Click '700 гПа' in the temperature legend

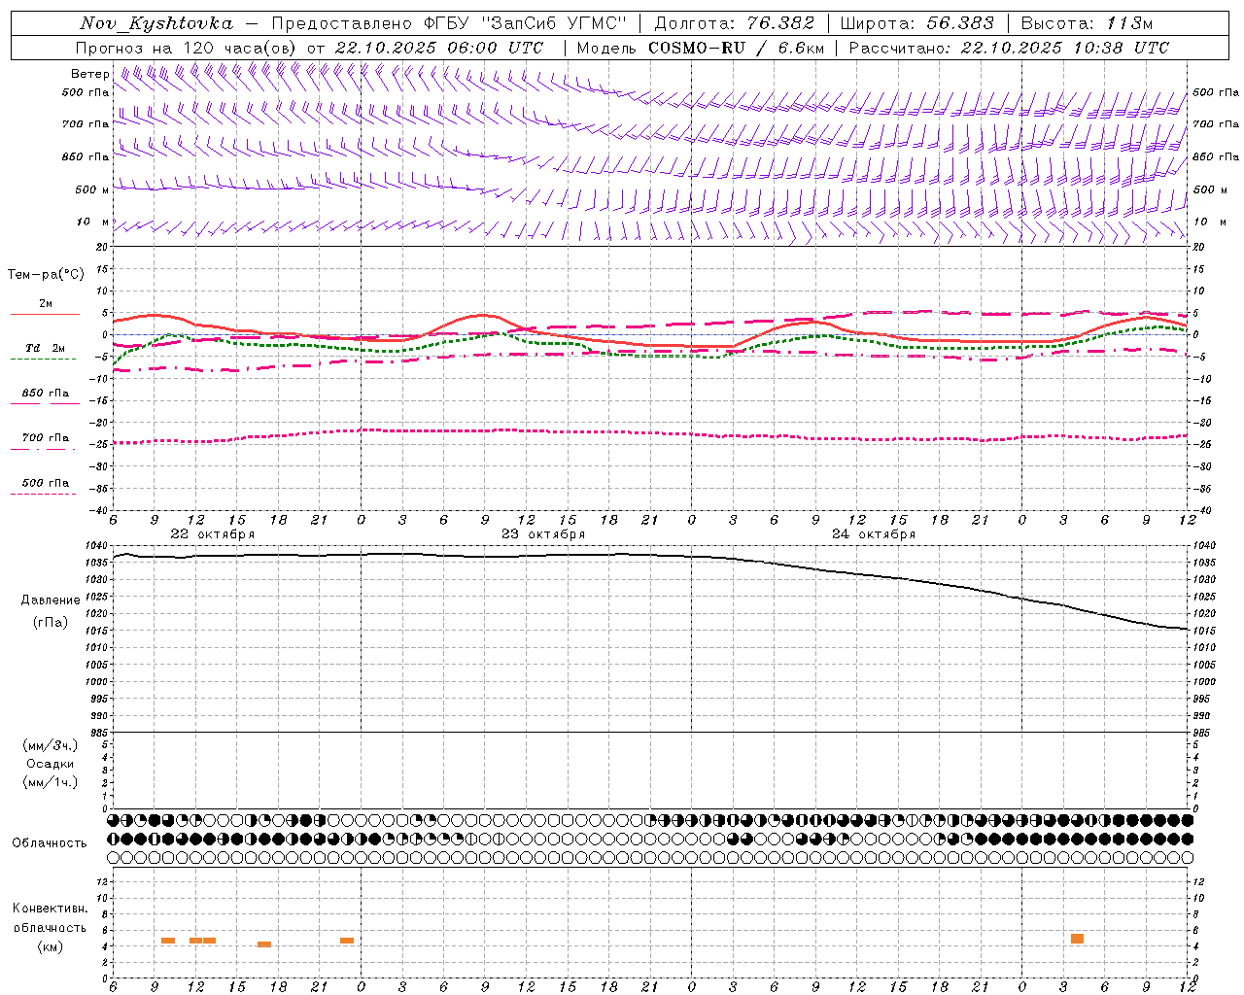[x=45, y=438]
